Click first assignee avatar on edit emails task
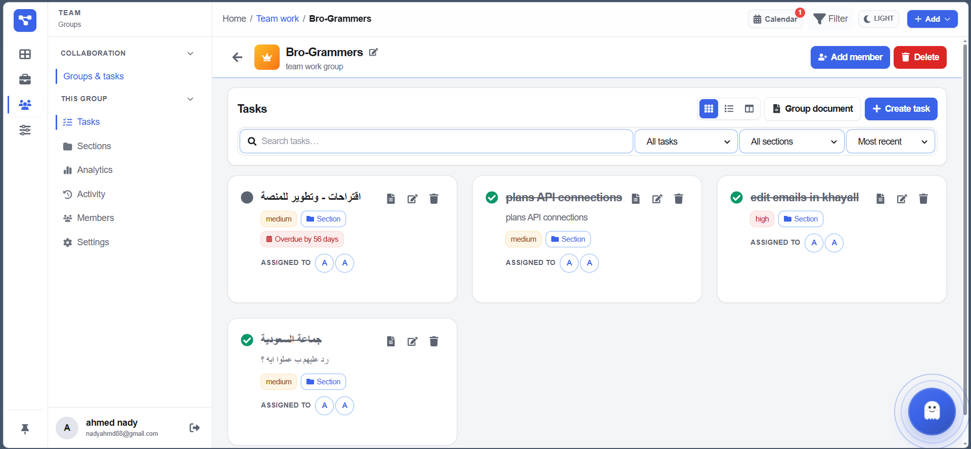The width and height of the screenshot is (971, 449). pos(814,243)
